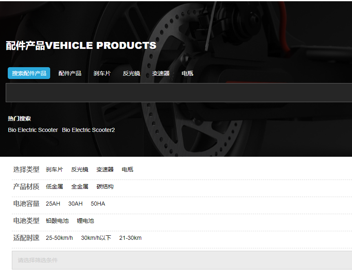Select 反光镜 under 选择类型 filter

(80, 169)
